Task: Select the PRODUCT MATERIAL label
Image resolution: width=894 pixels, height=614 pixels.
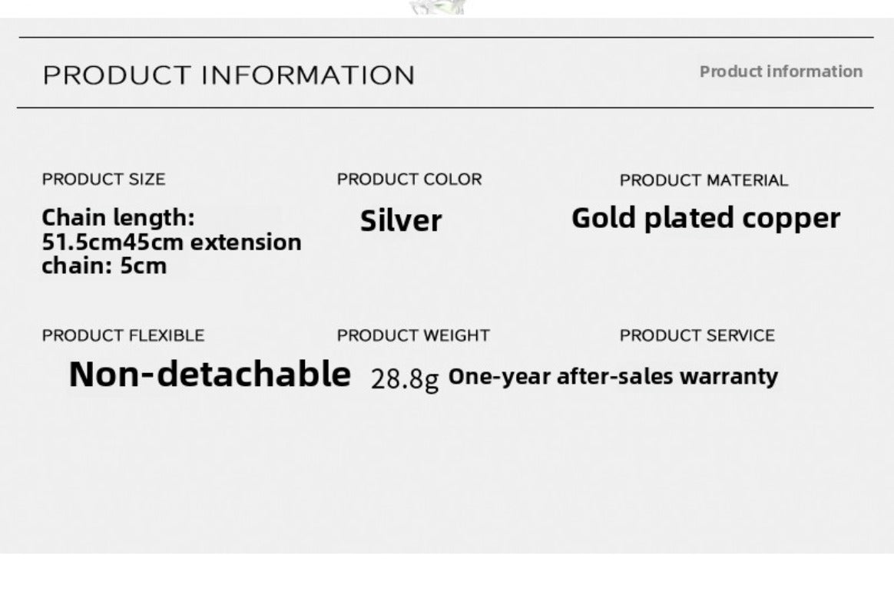Action: (704, 180)
